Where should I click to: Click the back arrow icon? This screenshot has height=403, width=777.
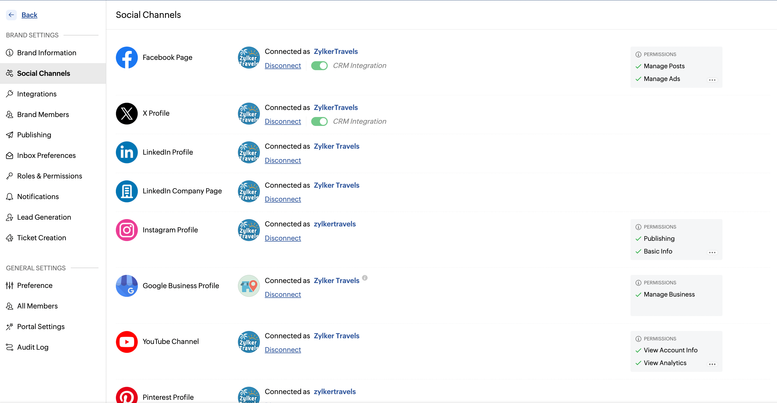11,15
